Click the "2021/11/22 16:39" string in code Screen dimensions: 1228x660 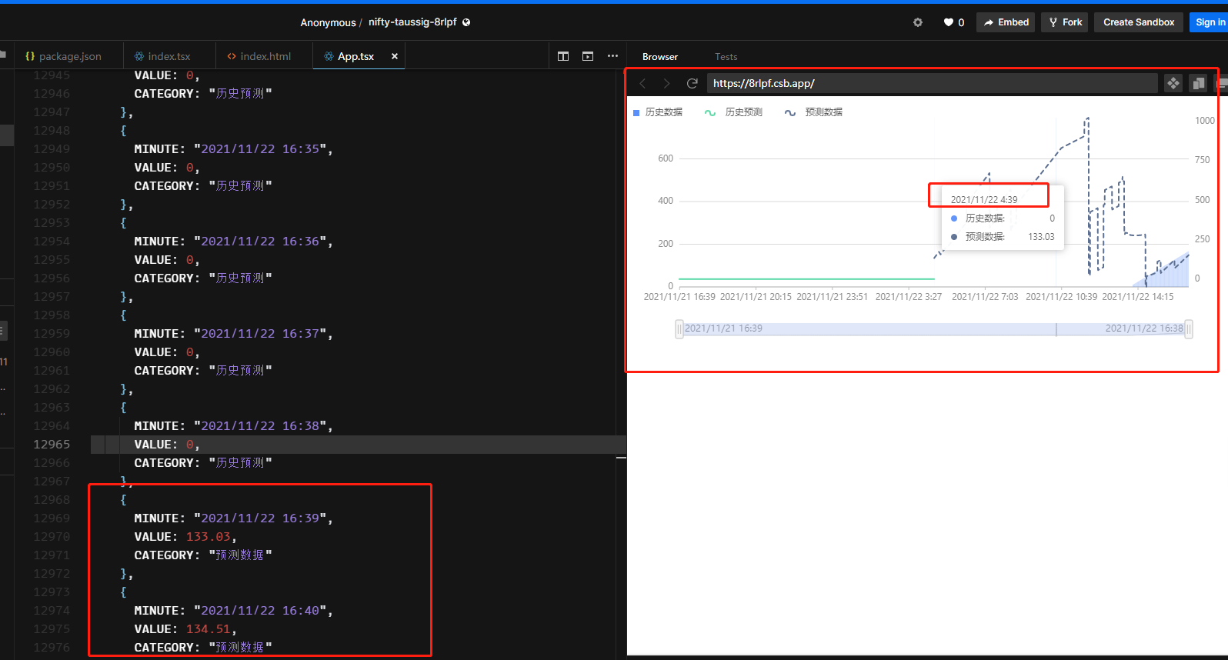click(260, 518)
